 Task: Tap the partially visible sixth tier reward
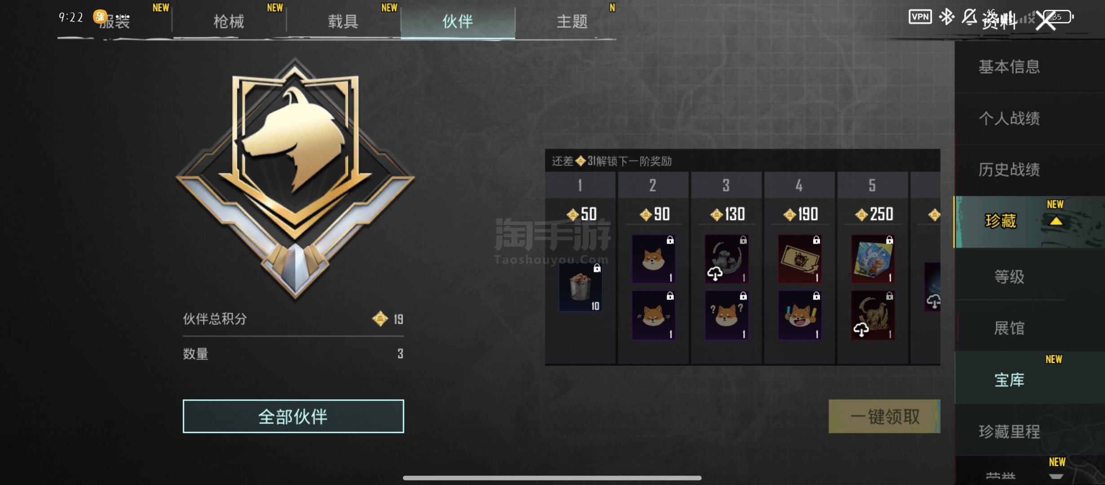[x=933, y=287]
